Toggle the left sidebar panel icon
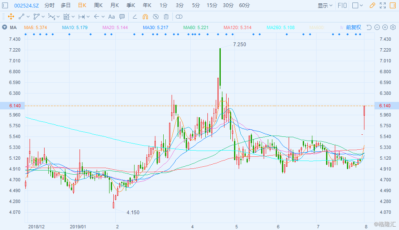This screenshot has height=230, width=399. 5,5
